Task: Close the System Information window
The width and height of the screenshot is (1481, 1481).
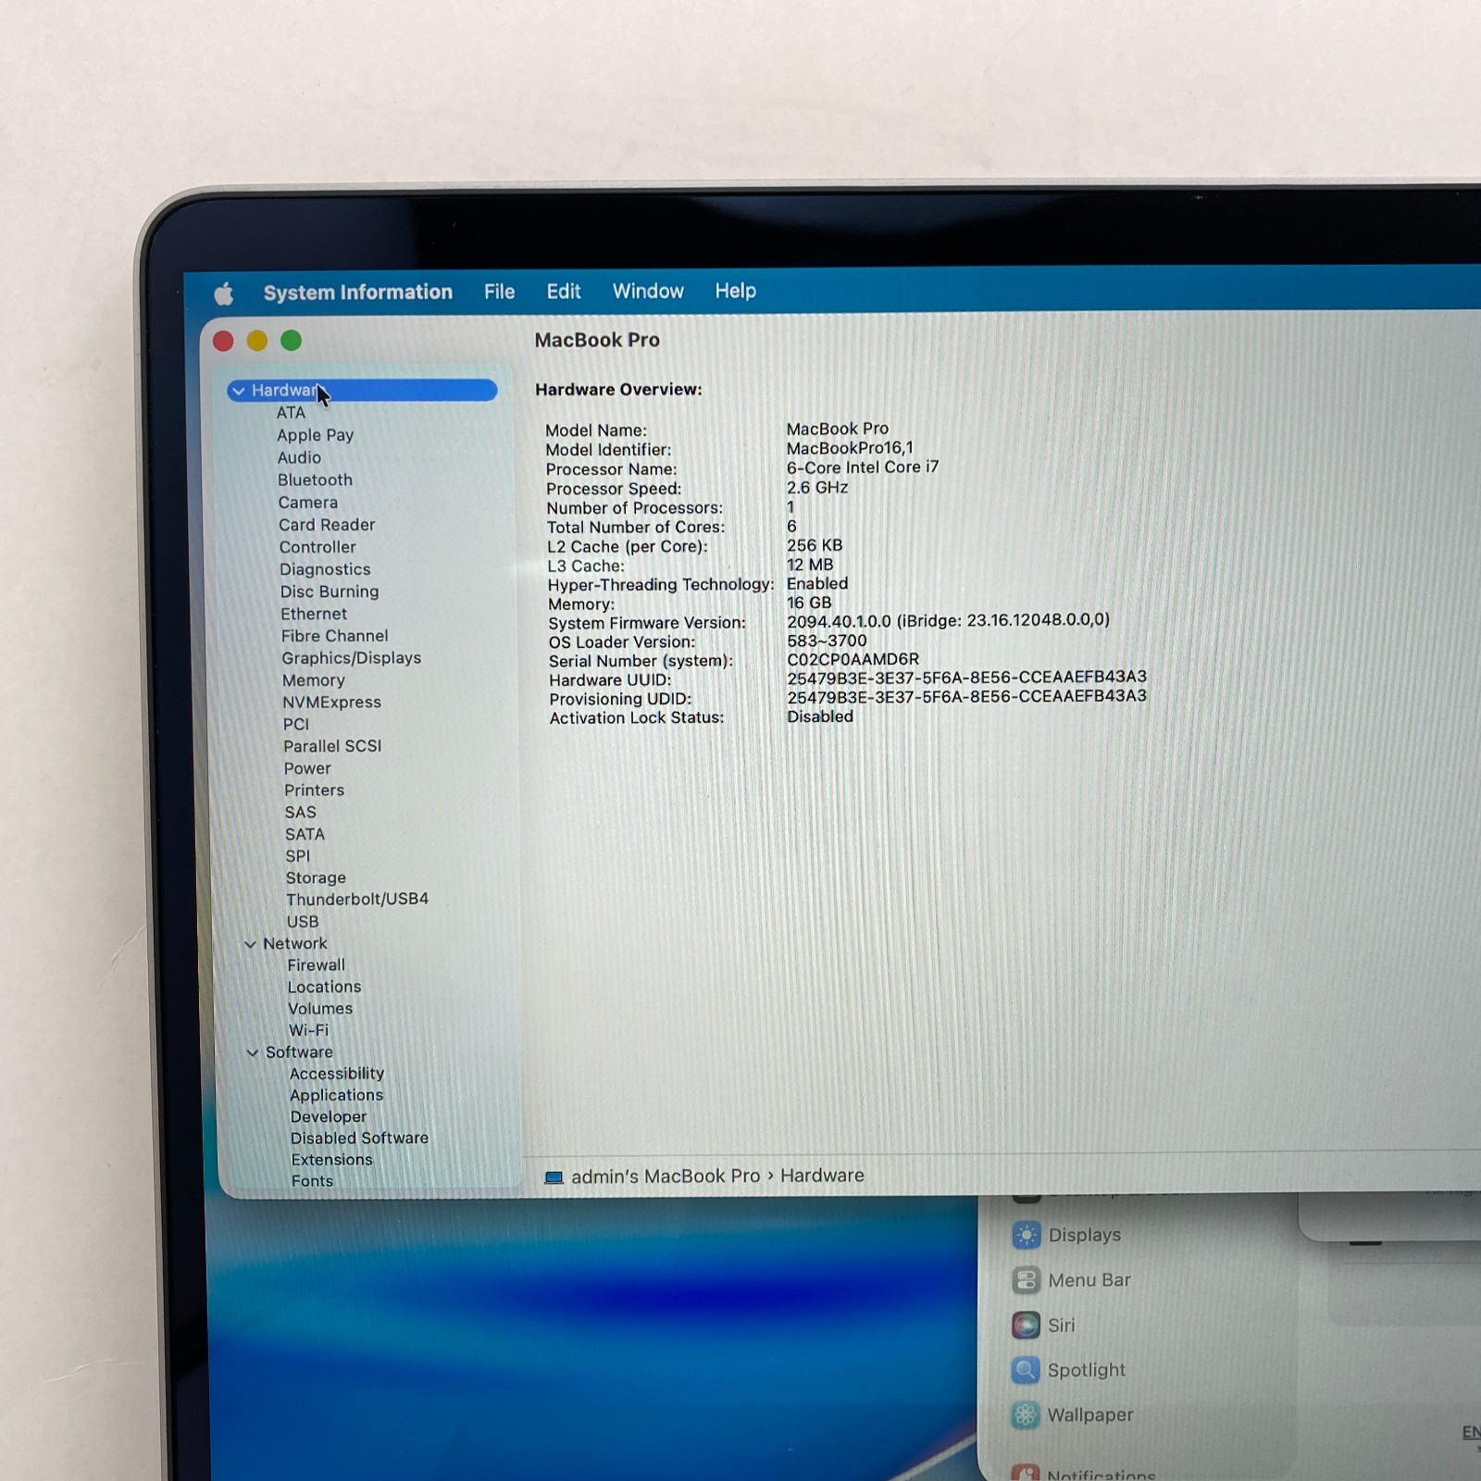Action: click(x=223, y=341)
